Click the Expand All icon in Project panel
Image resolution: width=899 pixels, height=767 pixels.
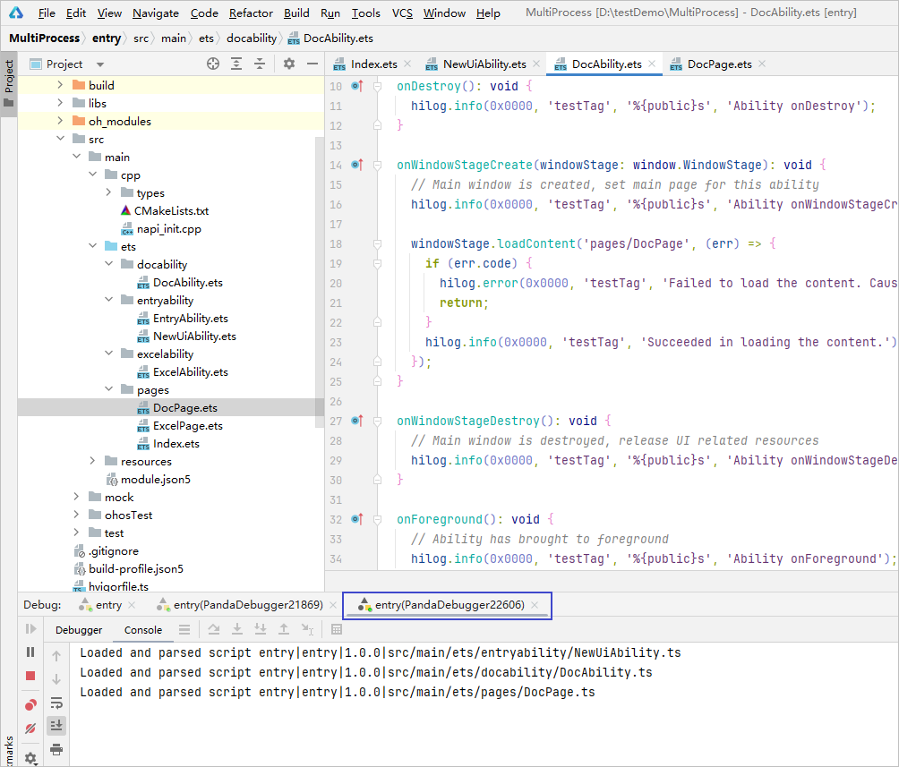(236, 64)
